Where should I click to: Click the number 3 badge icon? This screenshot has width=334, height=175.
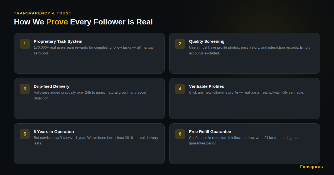25,89
